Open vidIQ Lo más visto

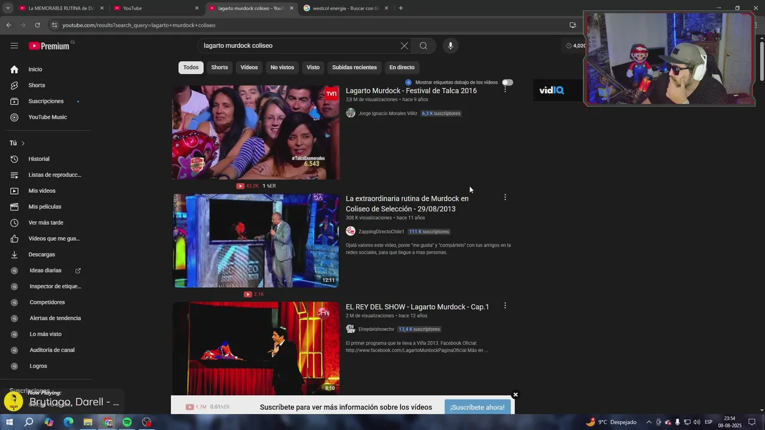(x=45, y=334)
